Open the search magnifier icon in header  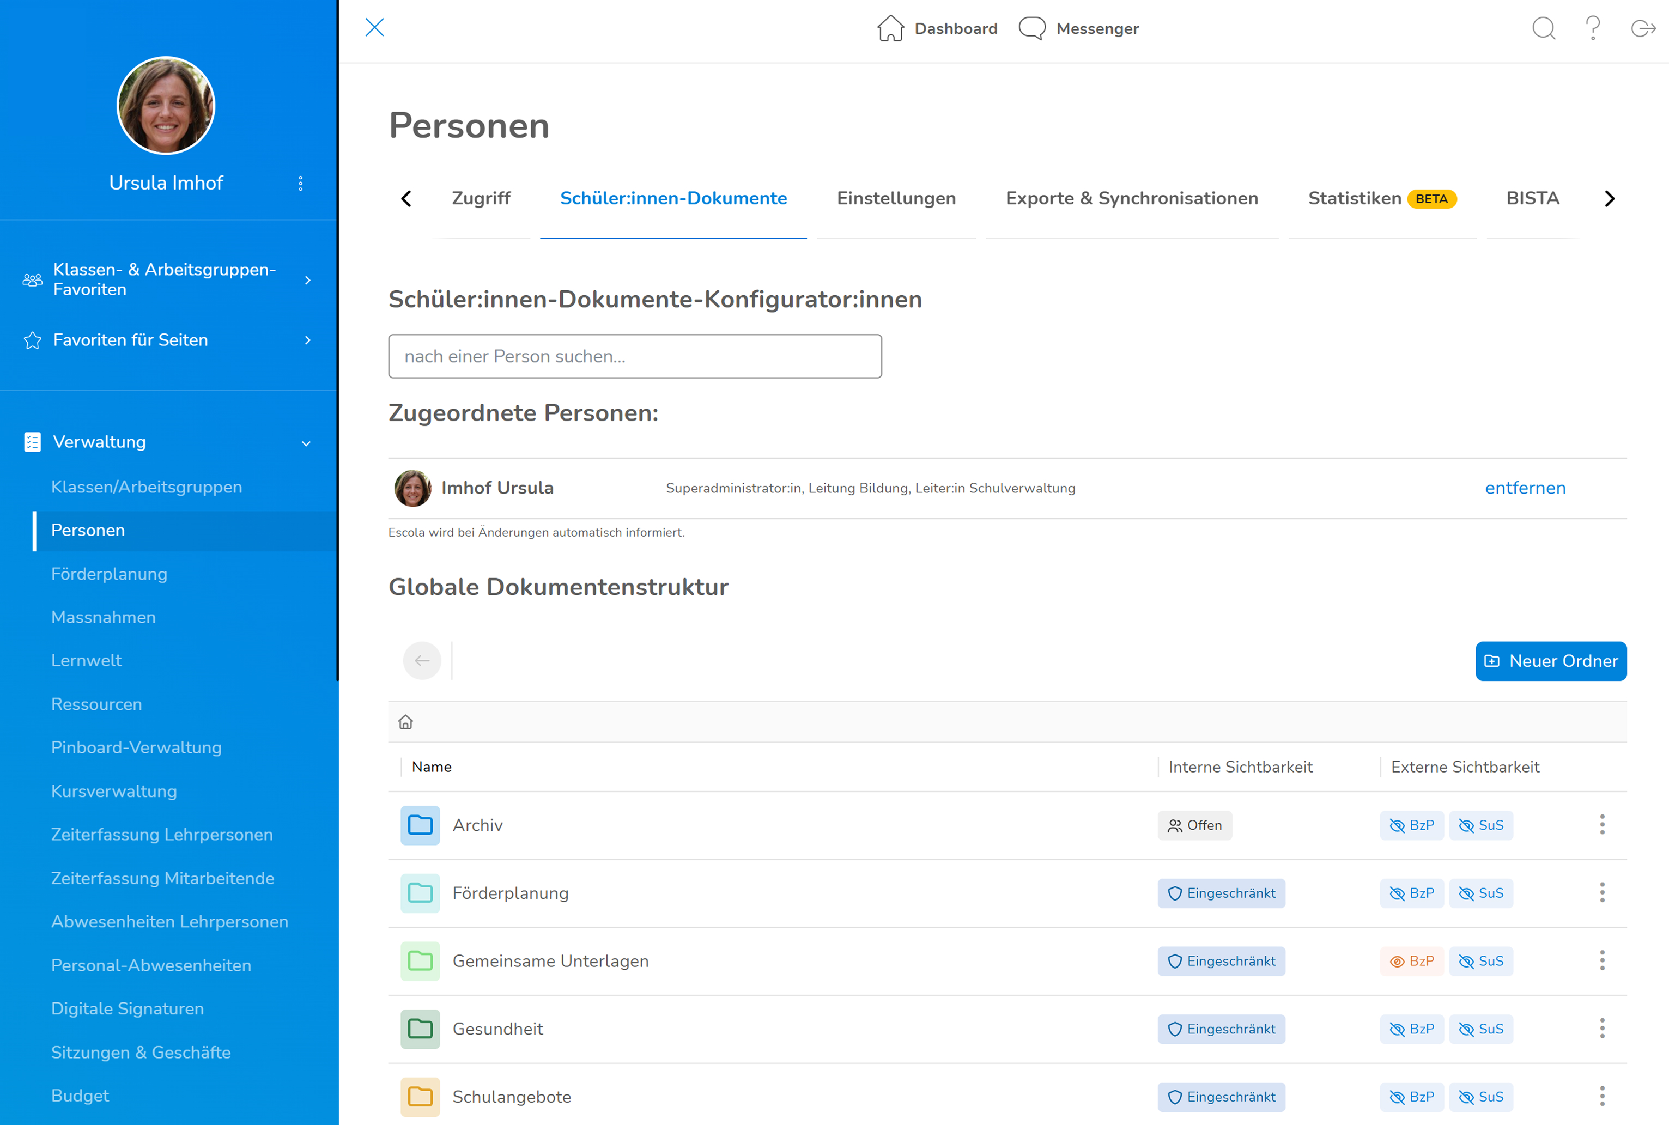(1544, 28)
